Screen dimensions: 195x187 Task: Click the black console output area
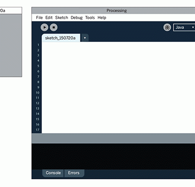coord(113,156)
